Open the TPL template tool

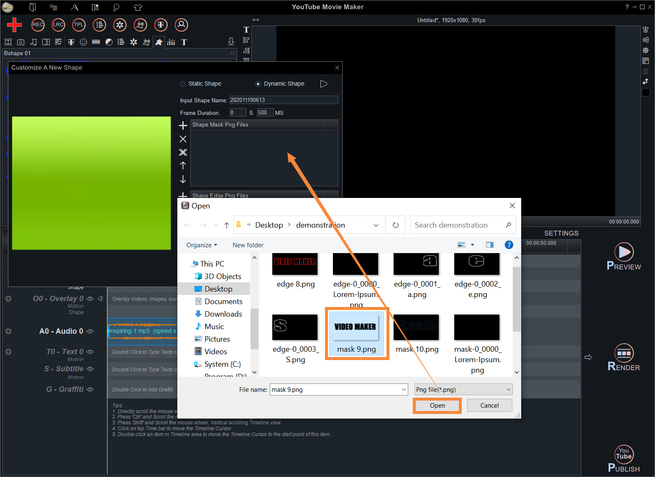[x=79, y=25]
